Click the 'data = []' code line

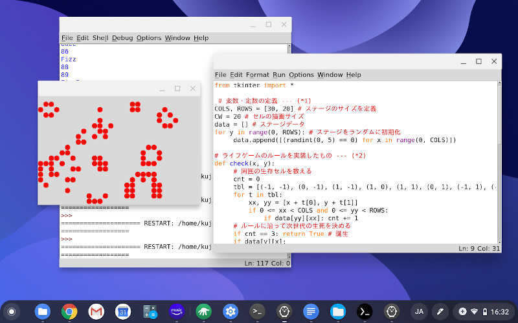tap(260, 124)
